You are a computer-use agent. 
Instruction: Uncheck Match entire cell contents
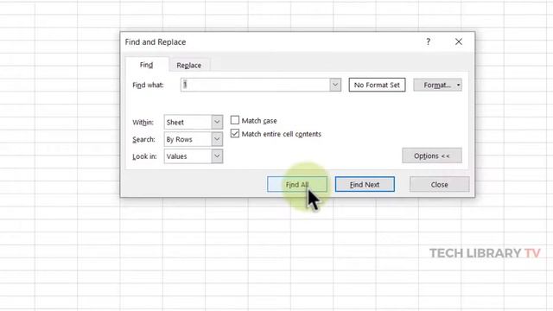coord(235,134)
